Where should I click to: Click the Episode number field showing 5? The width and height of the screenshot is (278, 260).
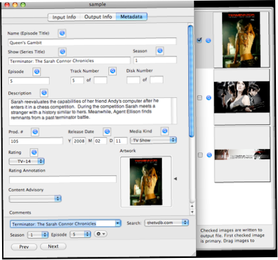coord(29,81)
